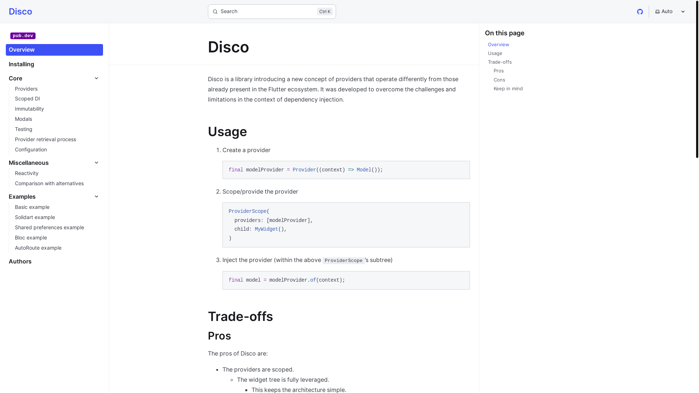Open the Configuration page

(x=31, y=150)
